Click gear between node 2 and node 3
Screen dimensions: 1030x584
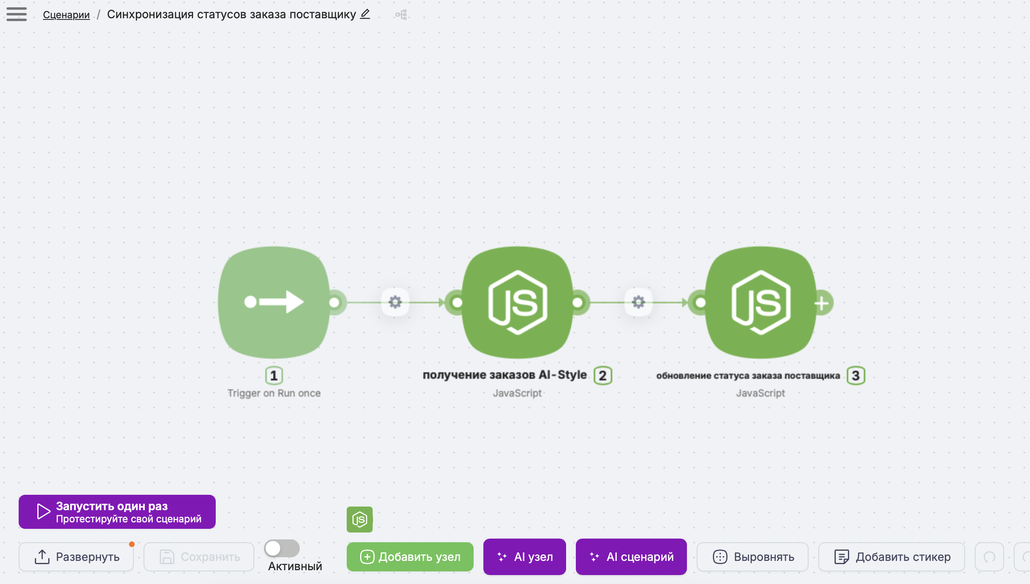pyautogui.click(x=638, y=302)
